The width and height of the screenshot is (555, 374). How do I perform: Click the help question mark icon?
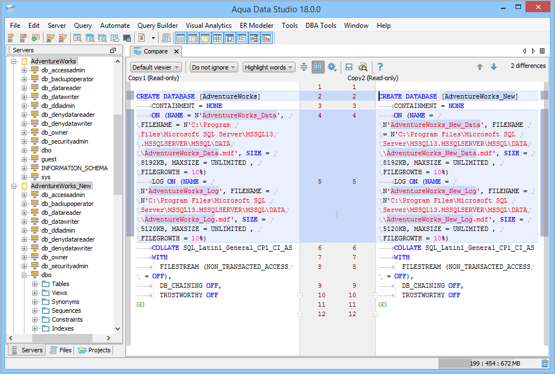380,67
